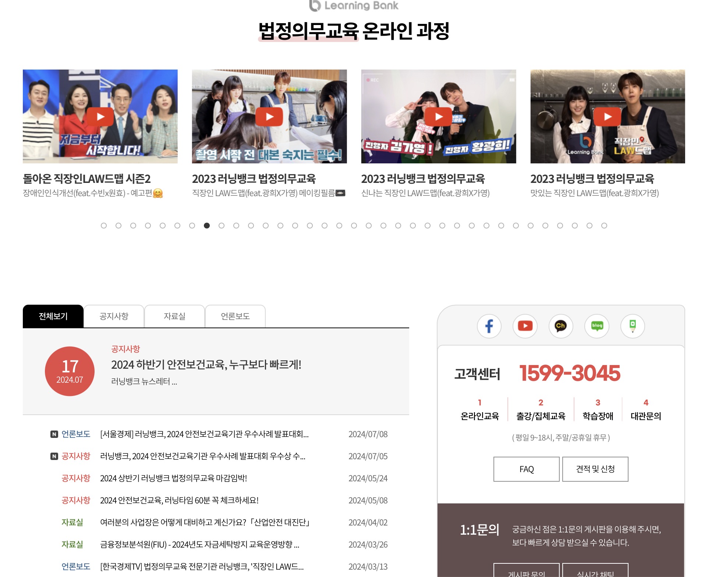Image resolution: width=708 pixels, height=577 pixels.
Task: Play the 신나는 직장인 LAW드맵 video
Action: (439, 117)
